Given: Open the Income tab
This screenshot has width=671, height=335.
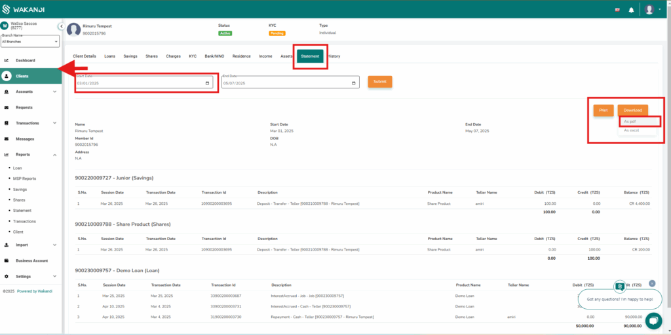Looking at the screenshot, I should [x=265, y=56].
